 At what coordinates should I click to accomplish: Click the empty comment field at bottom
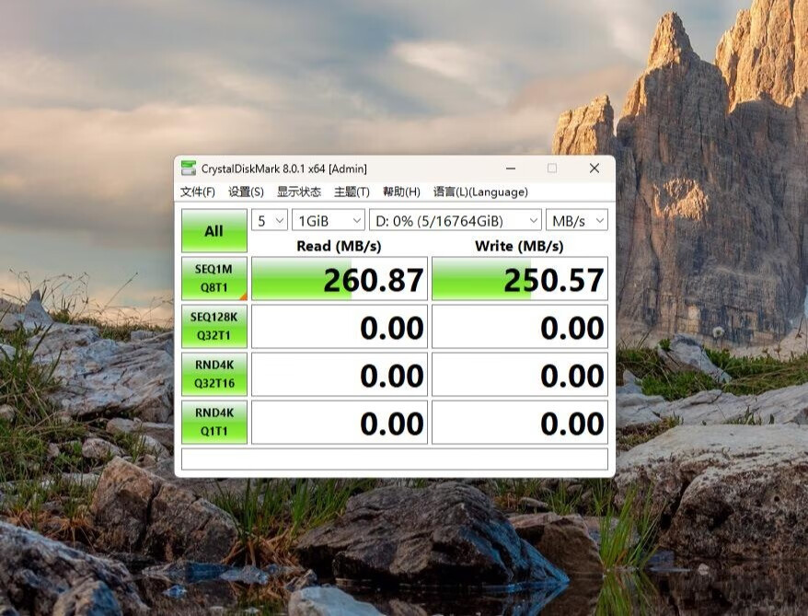point(395,459)
